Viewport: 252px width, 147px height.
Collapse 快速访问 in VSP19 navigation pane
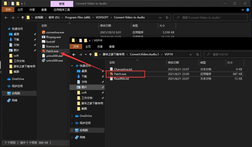coord(72,66)
